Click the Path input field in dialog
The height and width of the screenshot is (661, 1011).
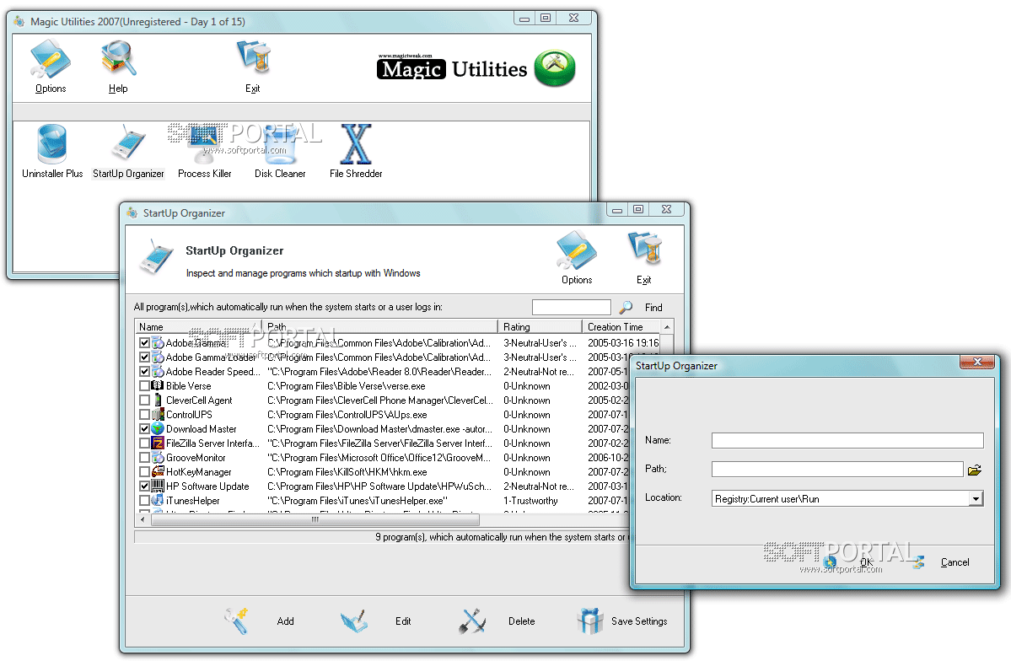pyautogui.click(x=837, y=469)
